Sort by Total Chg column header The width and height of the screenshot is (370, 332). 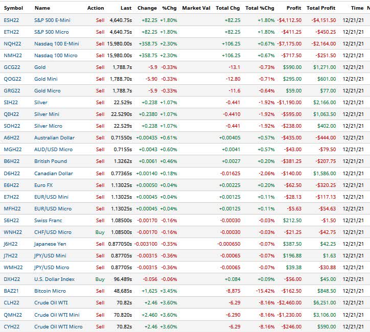tap(228, 8)
